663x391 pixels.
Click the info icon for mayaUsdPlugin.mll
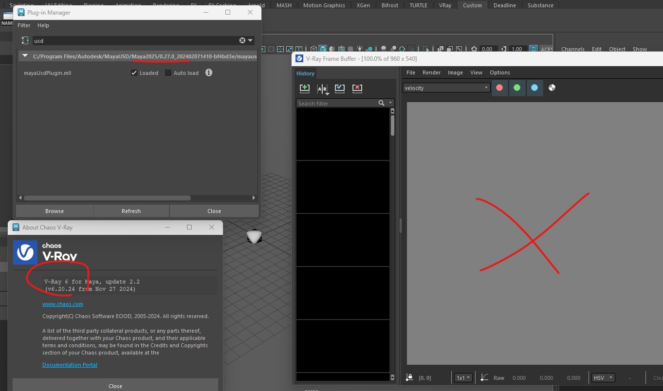209,72
